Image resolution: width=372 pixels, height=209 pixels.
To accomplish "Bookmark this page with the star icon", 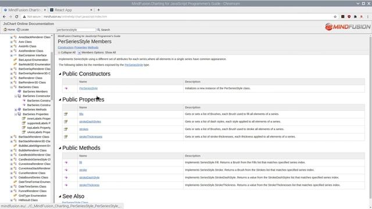I will coord(335,17).
